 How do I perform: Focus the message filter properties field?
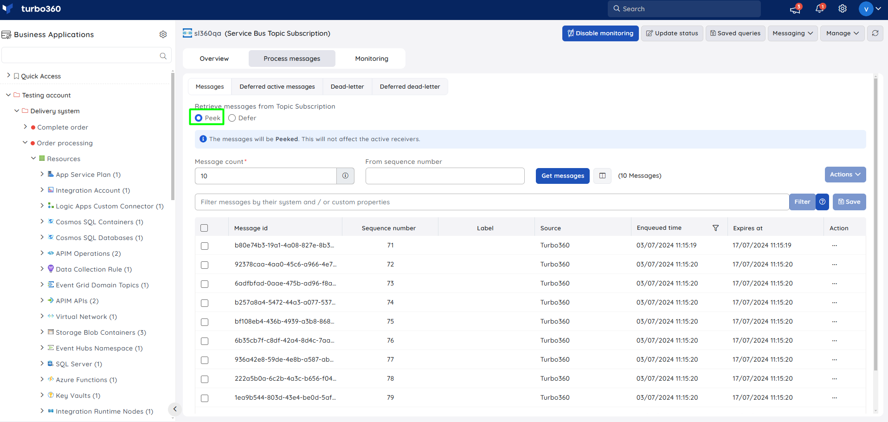(492, 202)
